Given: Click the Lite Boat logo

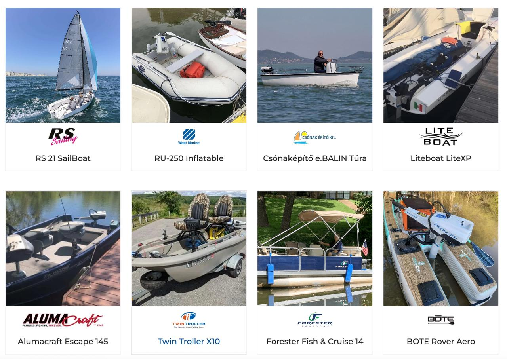Looking at the screenshot, I should pyautogui.click(x=440, y=137).
